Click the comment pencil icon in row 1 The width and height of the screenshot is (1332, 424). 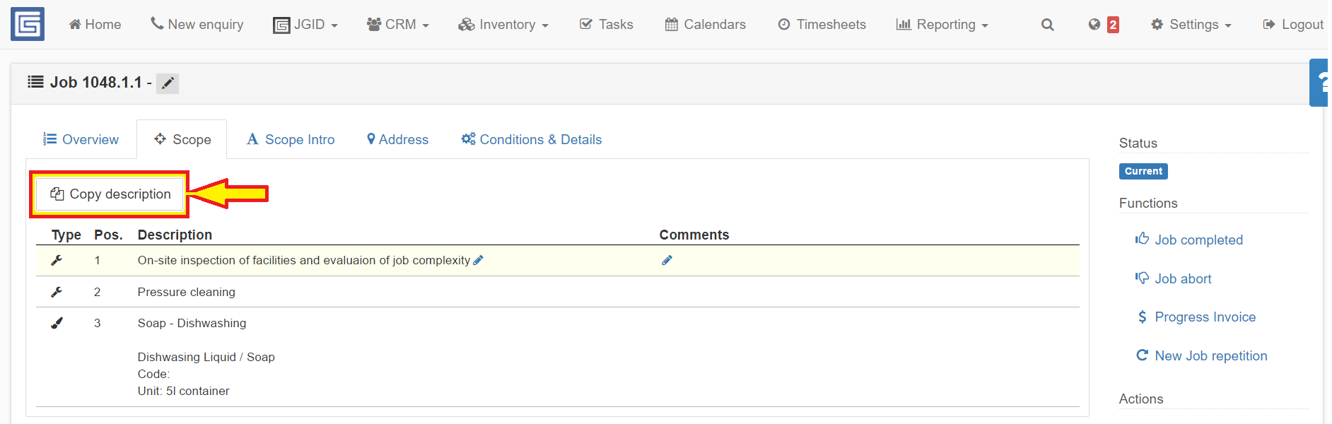[667, 260]
